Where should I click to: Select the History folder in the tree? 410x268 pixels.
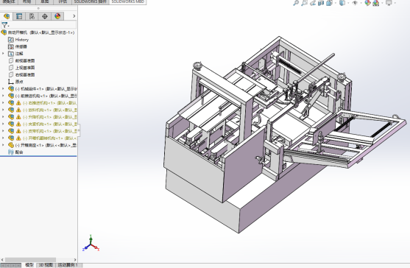pyautogui.click(x=18, y=40)
